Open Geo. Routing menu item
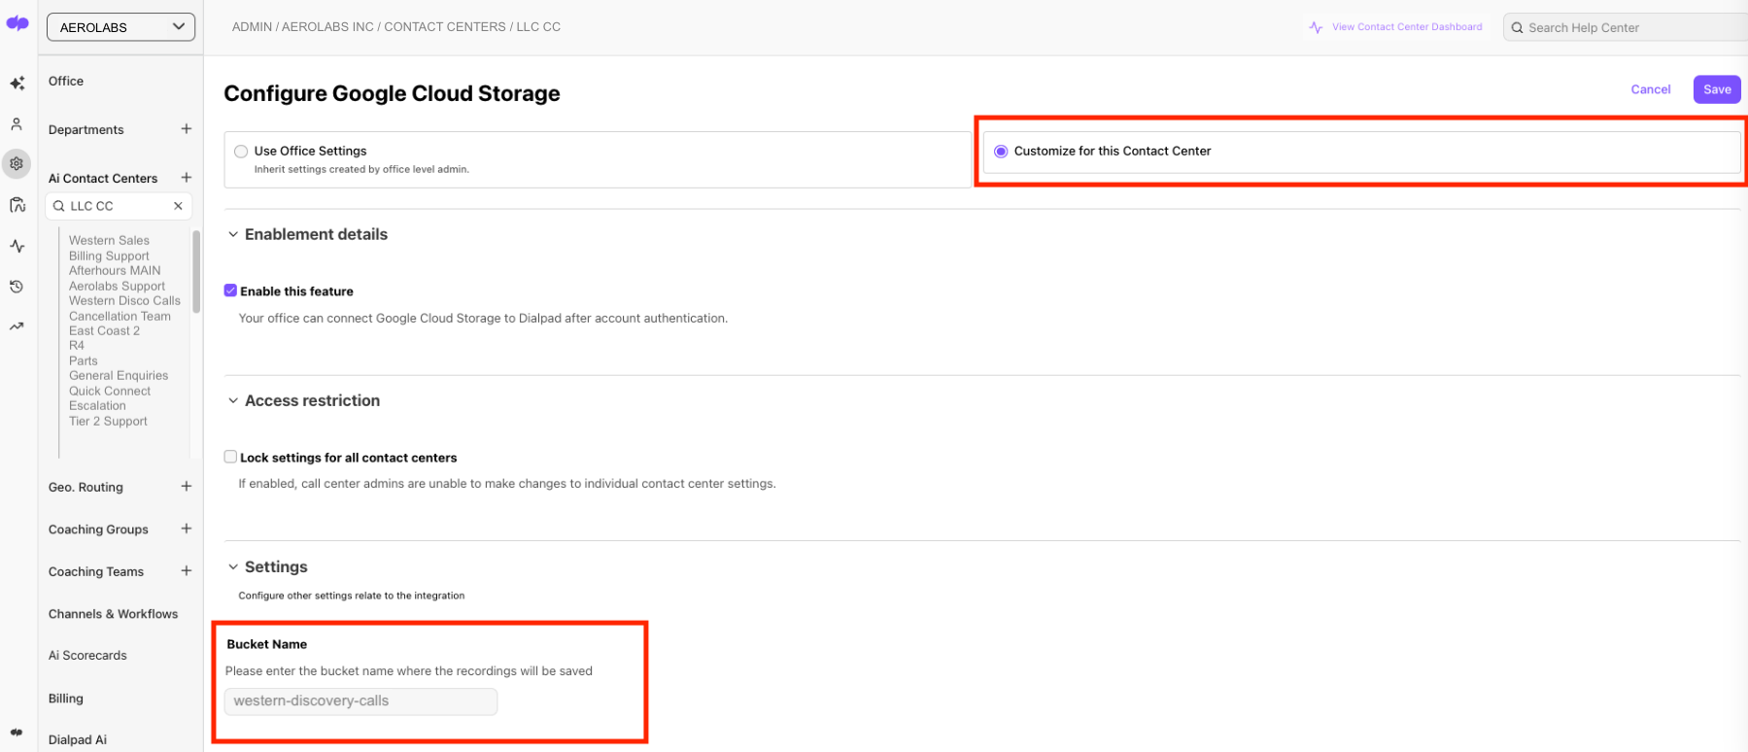The image size is (1748, 752). coord(86,487)
